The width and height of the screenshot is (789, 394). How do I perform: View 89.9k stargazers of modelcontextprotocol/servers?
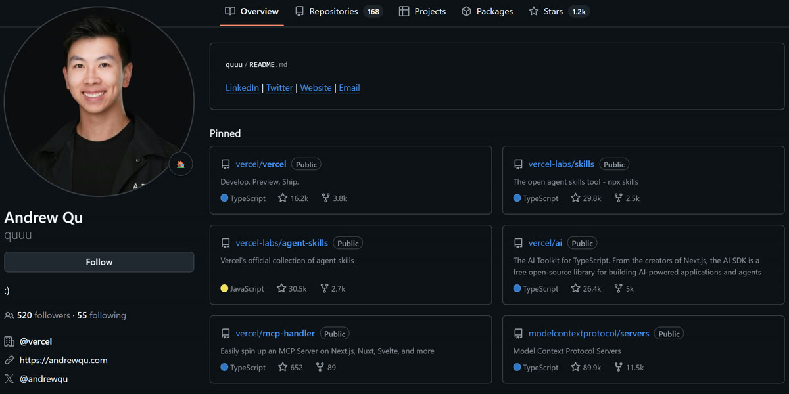coord(586,368)
